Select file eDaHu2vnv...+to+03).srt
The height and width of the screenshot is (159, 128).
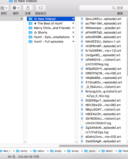click(102, 137)
